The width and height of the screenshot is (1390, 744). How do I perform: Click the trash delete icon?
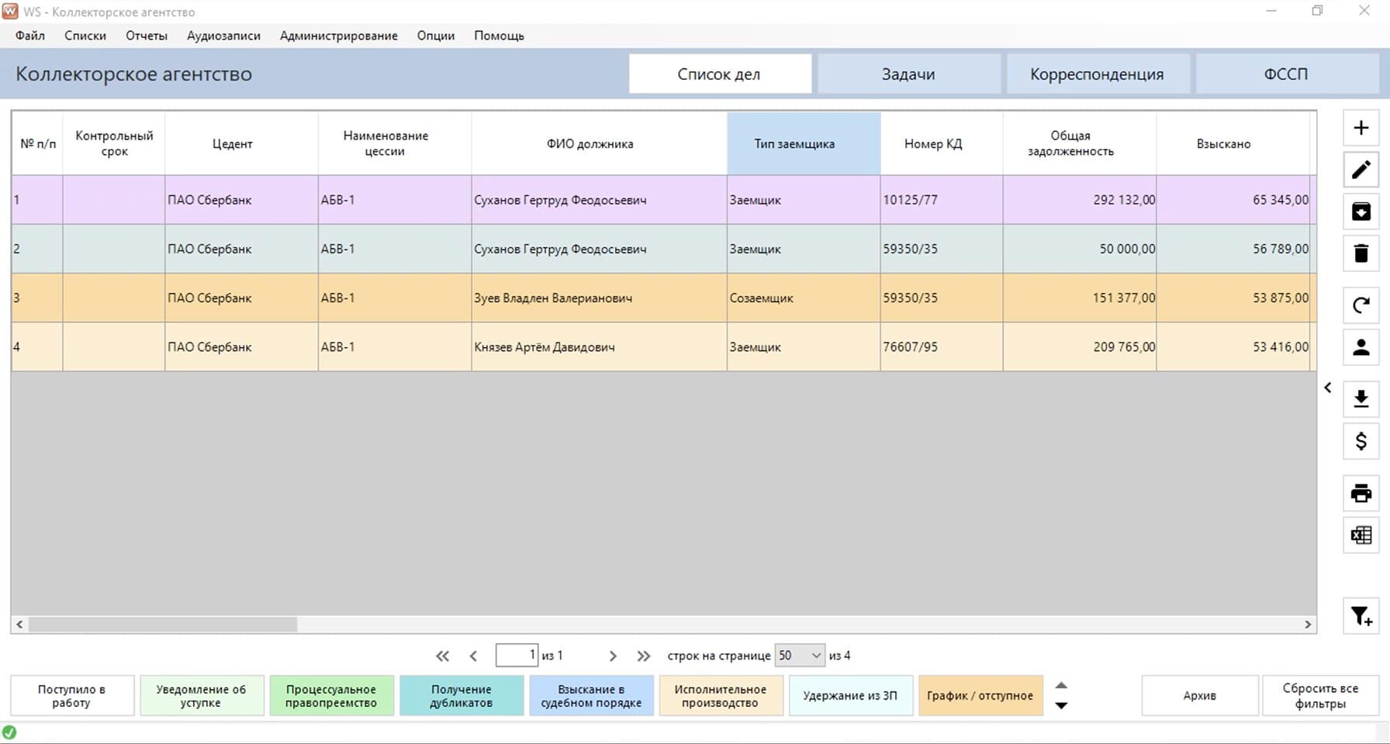pos(1361,253)
